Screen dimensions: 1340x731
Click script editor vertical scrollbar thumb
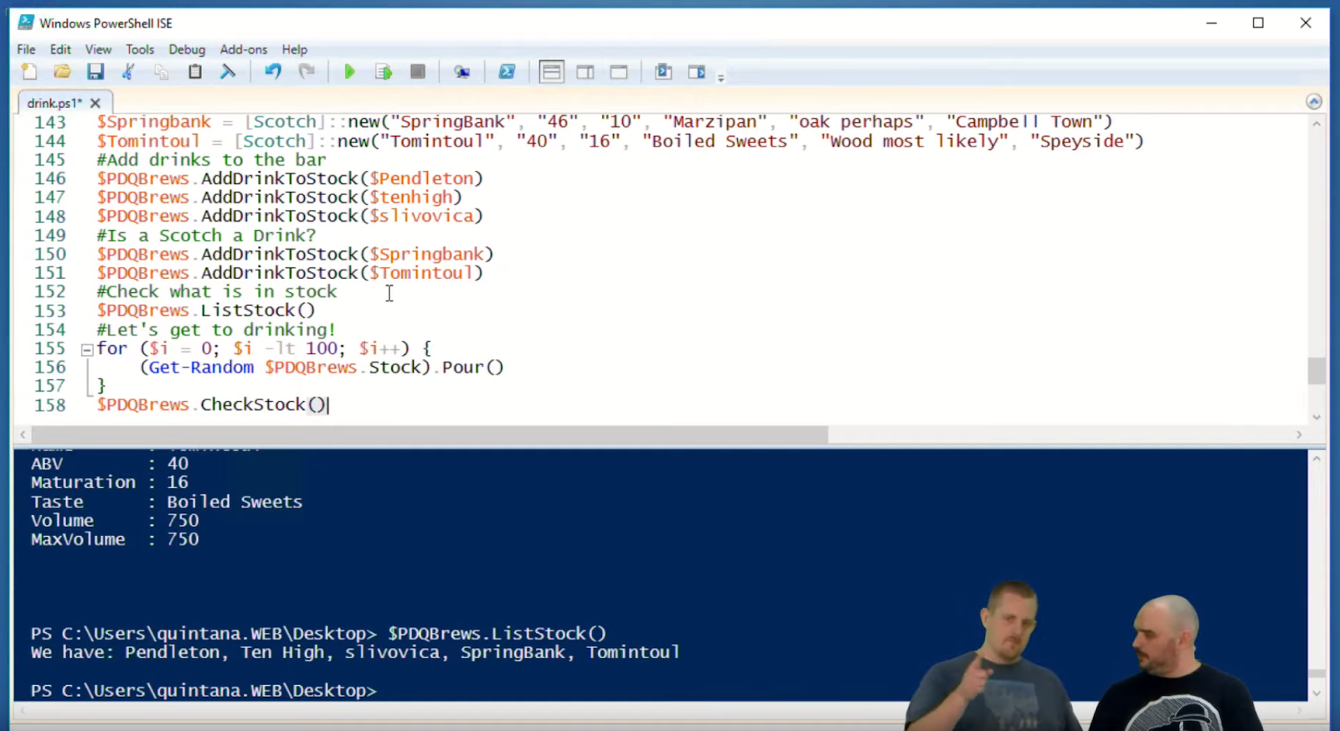pos(1317,371)
